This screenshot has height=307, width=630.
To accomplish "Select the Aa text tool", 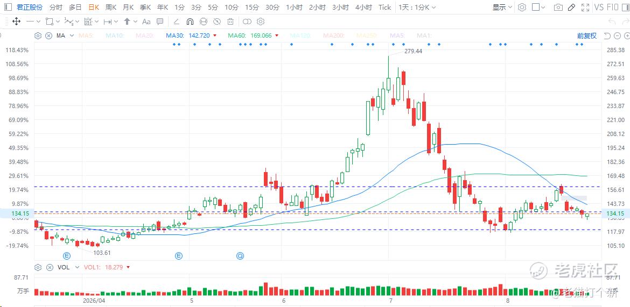I will click(x=146, y=22).
